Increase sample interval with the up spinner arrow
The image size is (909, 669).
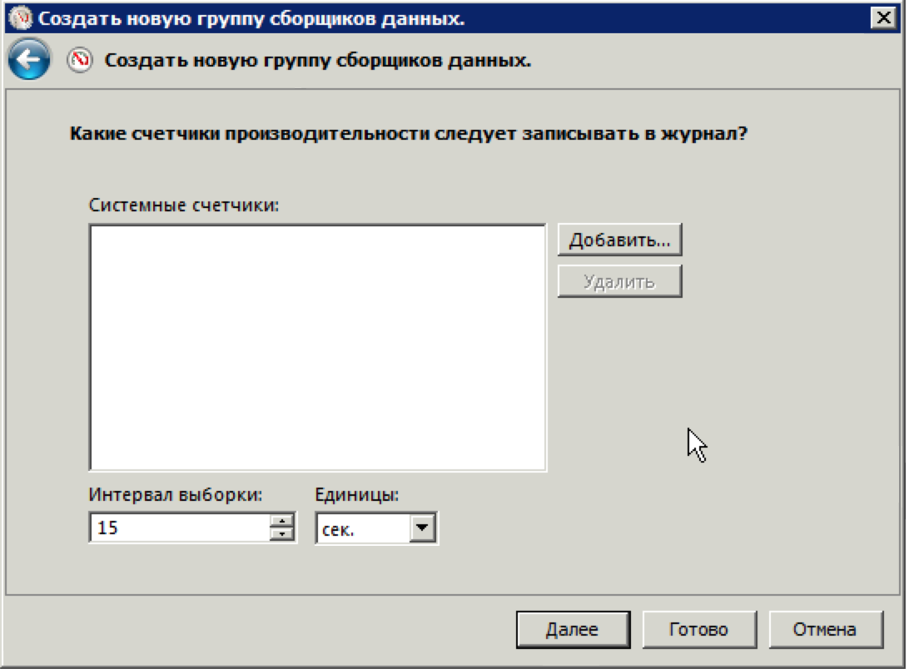[x=283, y=521]
